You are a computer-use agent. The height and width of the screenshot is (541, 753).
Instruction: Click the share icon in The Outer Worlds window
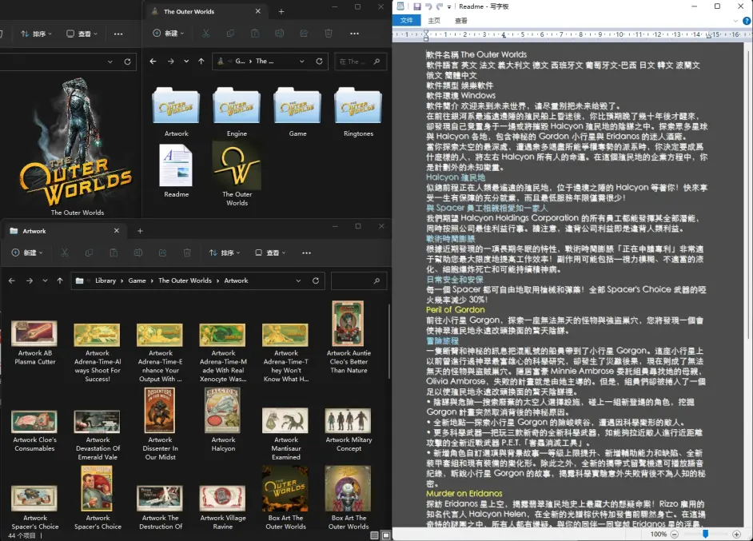click(304, 33)
